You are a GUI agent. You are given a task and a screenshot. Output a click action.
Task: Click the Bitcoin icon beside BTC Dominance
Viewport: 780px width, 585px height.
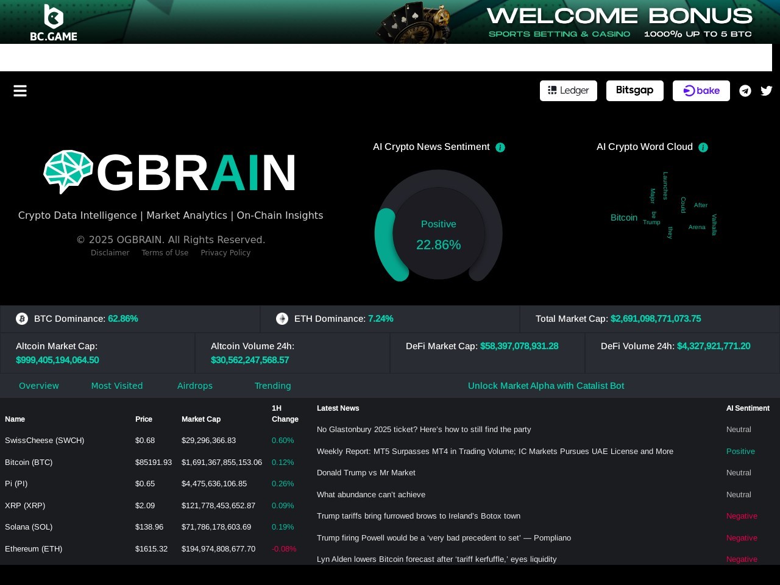tap(22, 319)
